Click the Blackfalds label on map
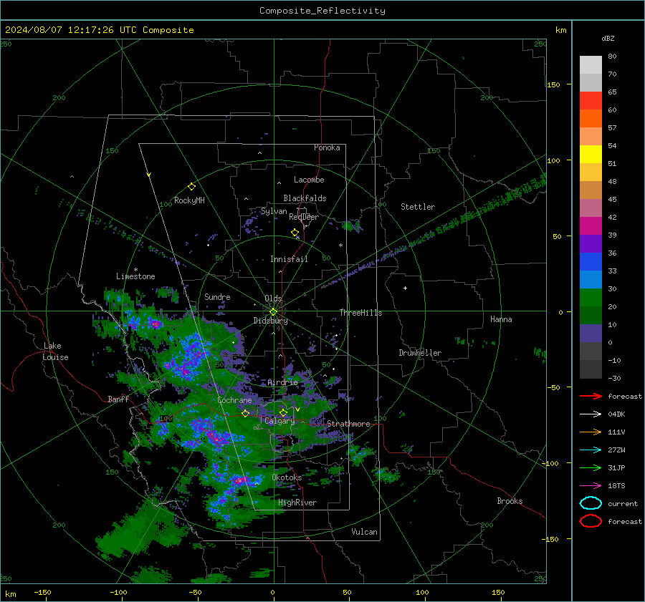The width and height of the screenshot is (645, 602). pyautogui.click(x=305, y=198)
